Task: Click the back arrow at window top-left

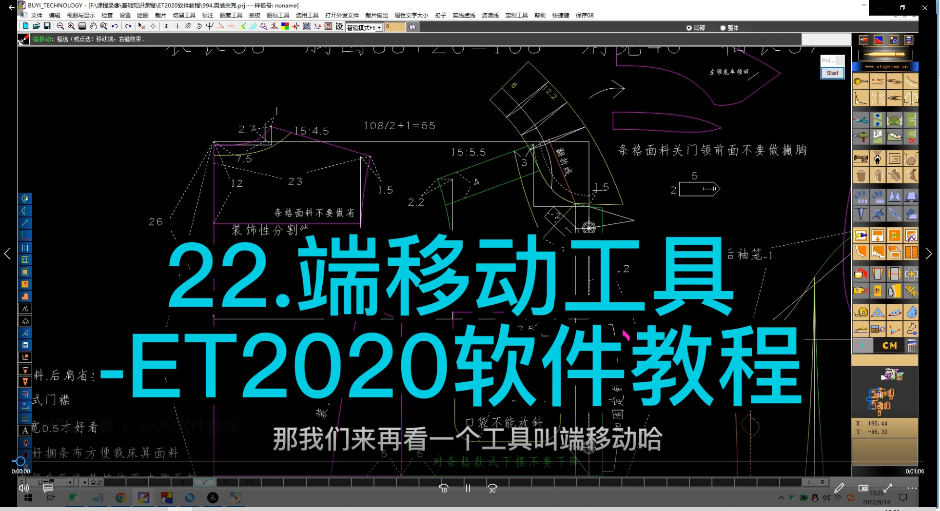Action: click(11, 8)
